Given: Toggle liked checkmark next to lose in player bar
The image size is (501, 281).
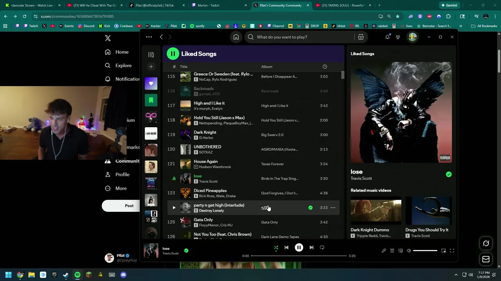Looking at the screenshot, I should tap(186, 251).
